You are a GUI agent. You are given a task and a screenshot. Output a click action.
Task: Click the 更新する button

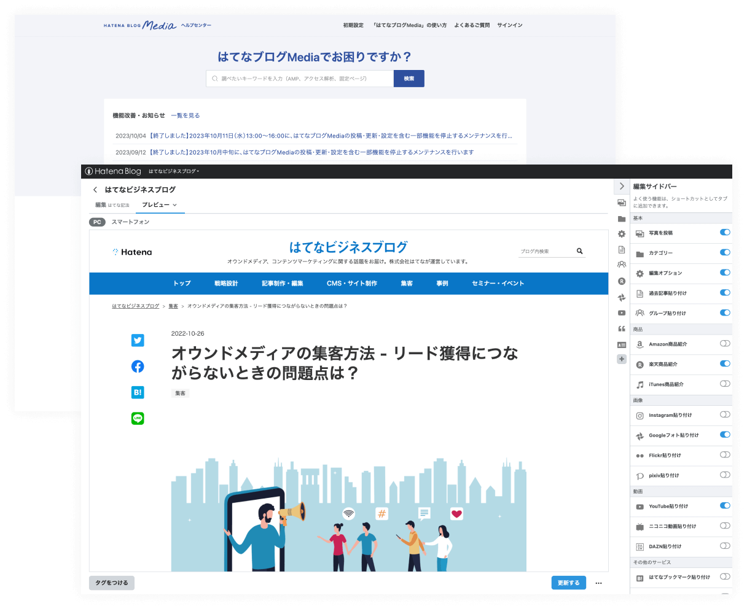pos(568,583)
